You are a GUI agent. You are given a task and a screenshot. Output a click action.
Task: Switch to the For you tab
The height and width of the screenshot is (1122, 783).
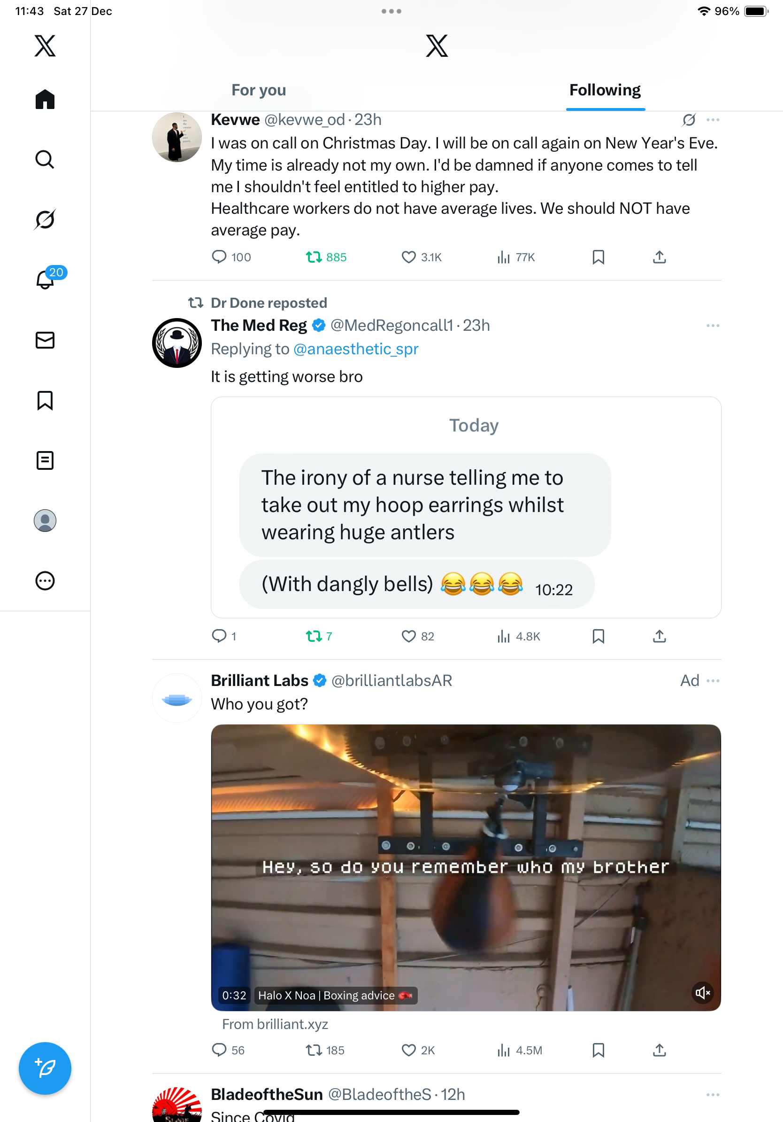(259, 90)
